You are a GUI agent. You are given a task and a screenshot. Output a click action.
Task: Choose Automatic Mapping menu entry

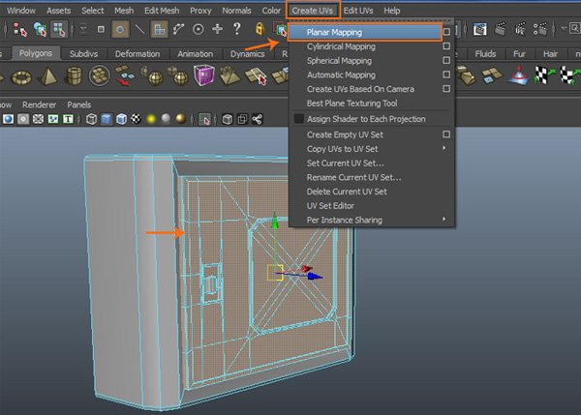click(341, 75)
